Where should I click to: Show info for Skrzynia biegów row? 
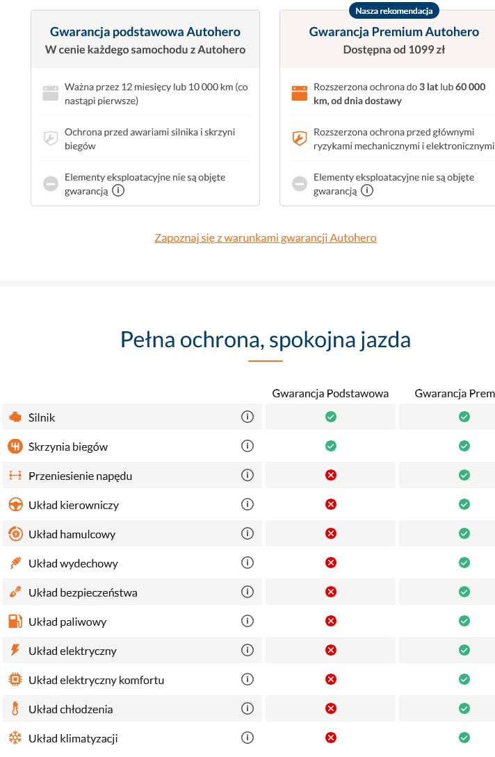(247, 446)
